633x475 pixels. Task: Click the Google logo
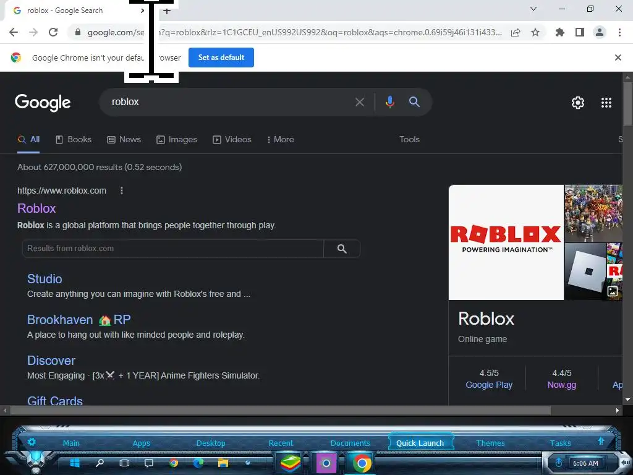pyautogui.click(x=43, y=103)
